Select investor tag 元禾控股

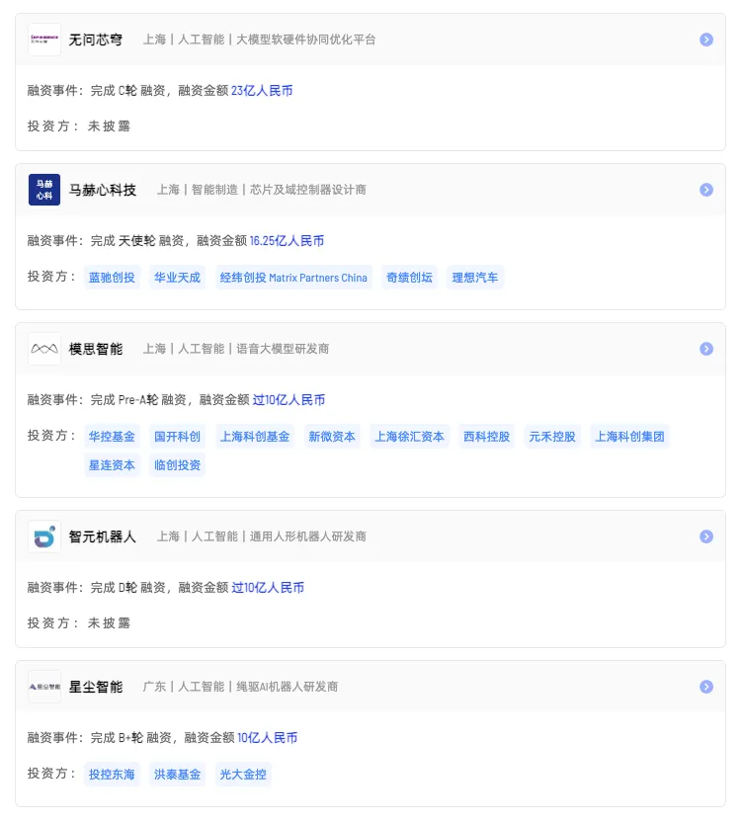coord(552,436)
